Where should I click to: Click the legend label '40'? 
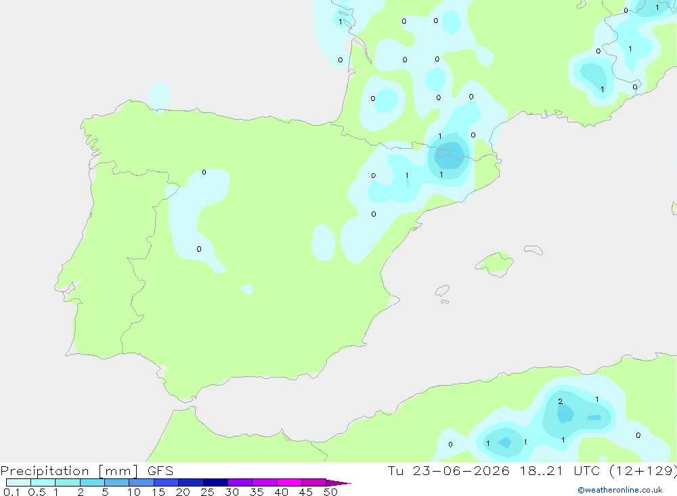pyautogui.click(x=281, y=492)
